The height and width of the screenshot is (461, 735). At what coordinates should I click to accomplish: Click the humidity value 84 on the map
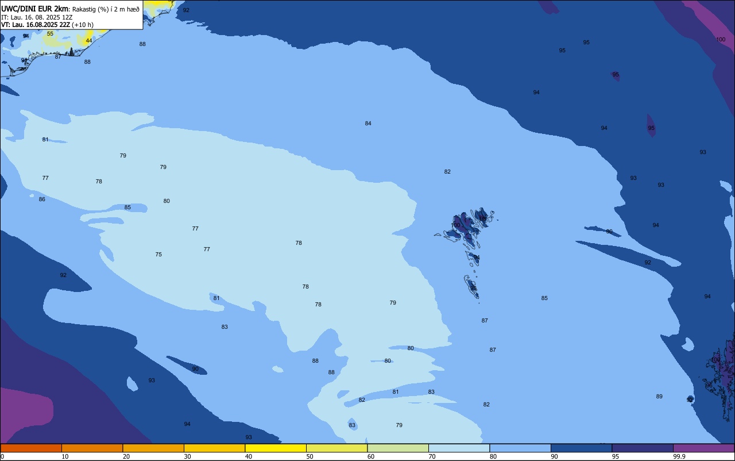click(368, 124)
